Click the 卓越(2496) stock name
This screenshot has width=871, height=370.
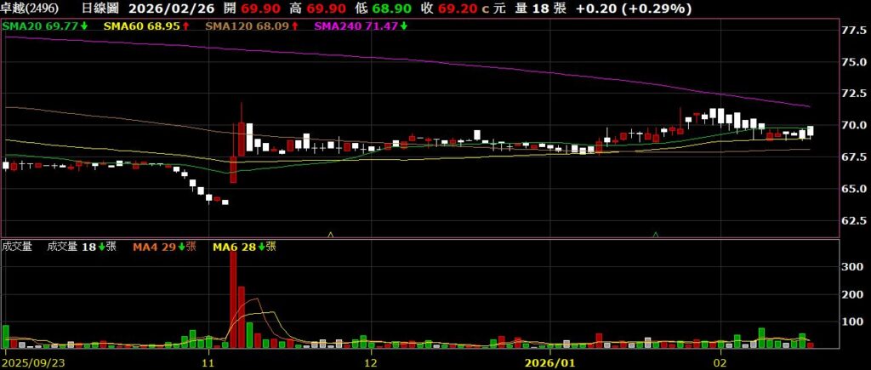coord(28,9)
